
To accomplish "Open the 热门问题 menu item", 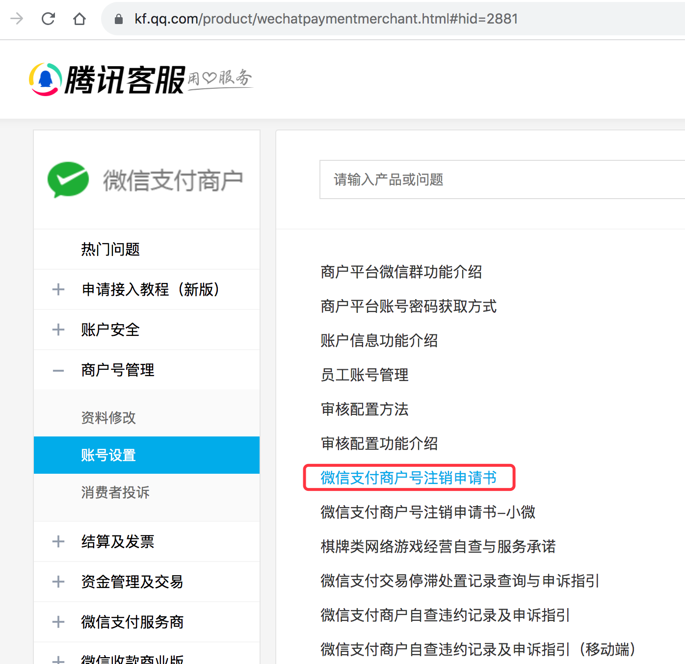I will (110, 249).
